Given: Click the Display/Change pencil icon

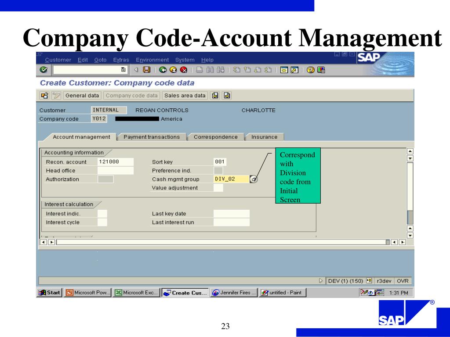Looking at the screenshot, I should [x=56, y=95].
